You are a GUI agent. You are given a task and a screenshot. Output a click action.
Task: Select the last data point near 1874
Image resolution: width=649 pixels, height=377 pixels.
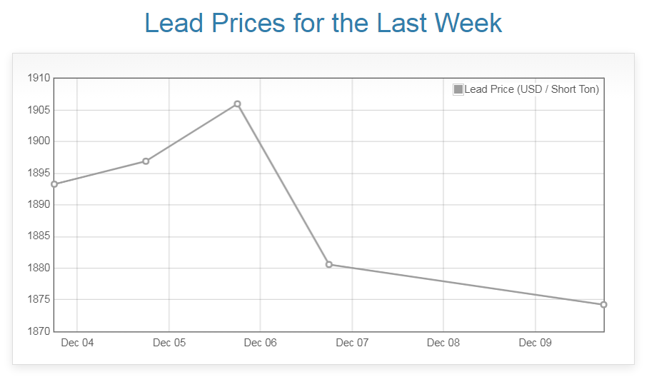(603, 305)
